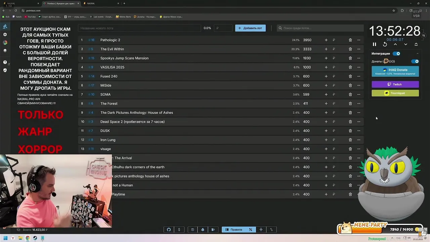Open the three-dot menu for Pathologic 2

point(358,40)
